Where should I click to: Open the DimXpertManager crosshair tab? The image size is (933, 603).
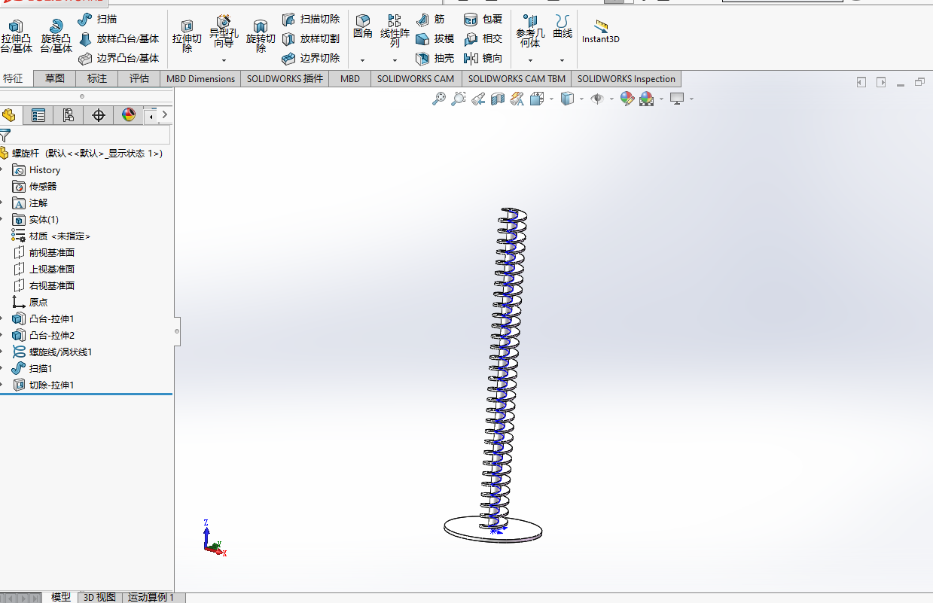click(99, 115)
